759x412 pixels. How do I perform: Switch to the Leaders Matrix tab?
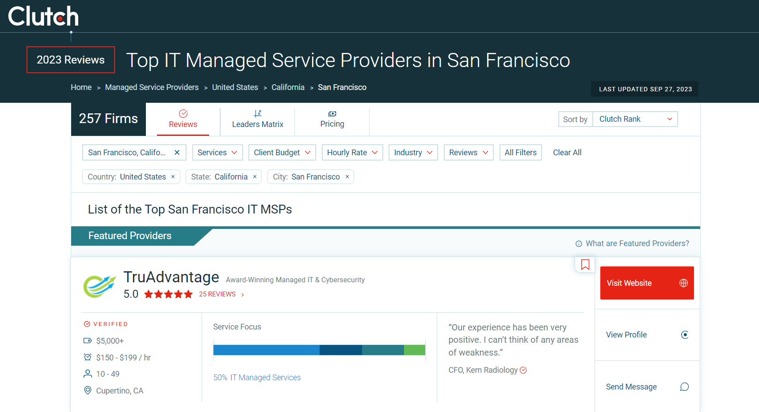(x=258, y=120)
